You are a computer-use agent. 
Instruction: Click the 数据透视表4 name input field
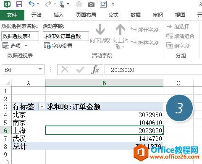[20, 36]
